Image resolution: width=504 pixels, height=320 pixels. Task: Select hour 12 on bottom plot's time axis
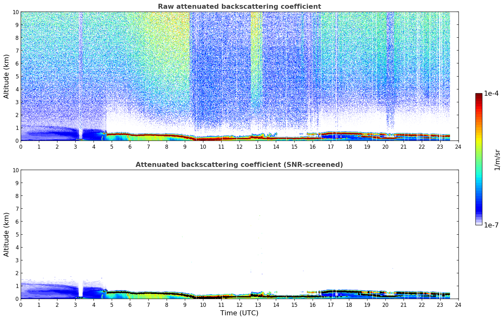[239, 305]
